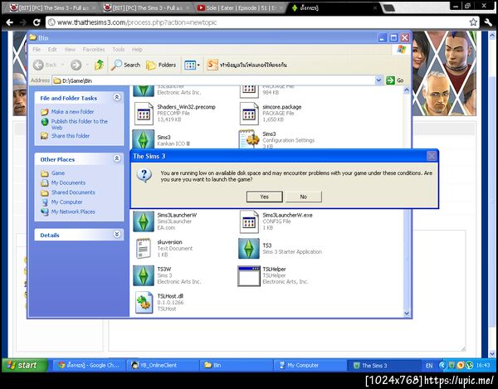This screenshot has height=389, width=498.
Task: Click the Windows Start button
Action: point(25,365)
